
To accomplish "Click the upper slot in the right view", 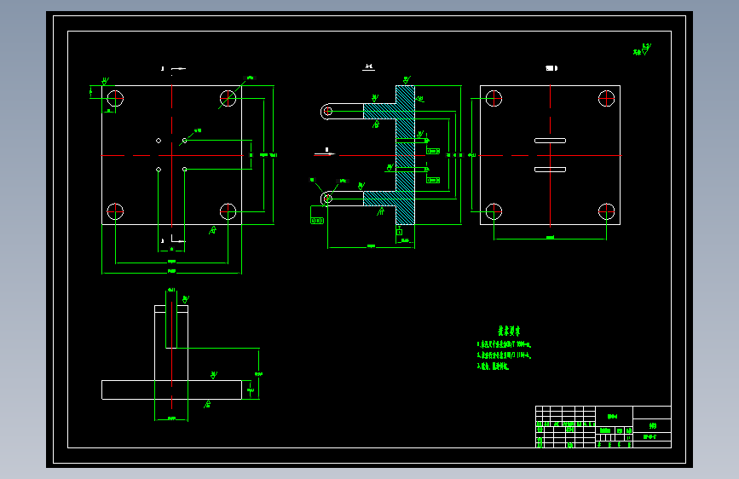I will (550, 141).
